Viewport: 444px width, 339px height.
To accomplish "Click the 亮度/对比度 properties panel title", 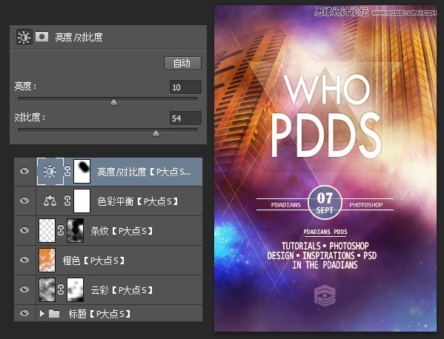I will pyautogui.click(x=79, y=37).
